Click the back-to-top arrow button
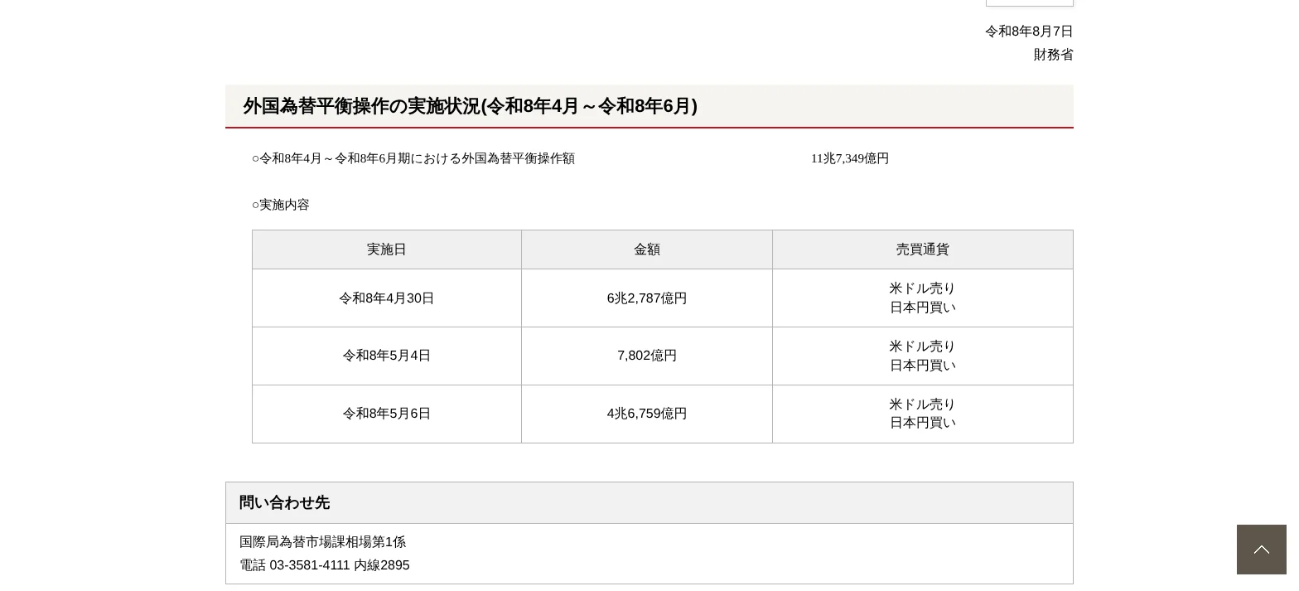Screen dimensions: 1299x591 (x=1261, y=550)
